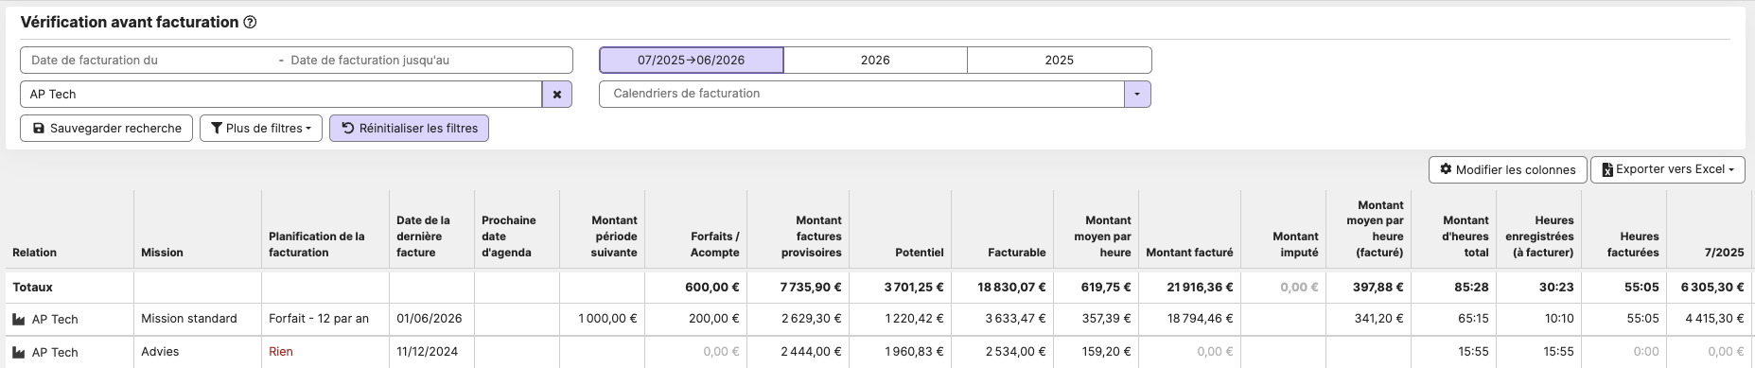
Task: Click chart icon in AP Tech Mission standard row
Action: point(18,320)
